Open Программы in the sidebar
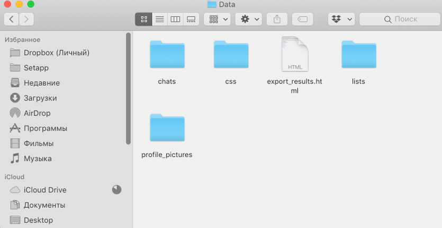The width and height of the screenshot is (442, 228). pyautogui.click(x=66, y=128)
